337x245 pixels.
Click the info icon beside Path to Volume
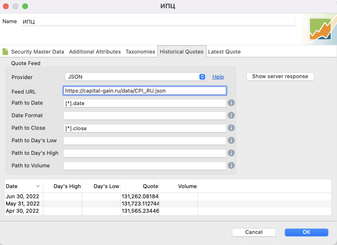[231, 165]
